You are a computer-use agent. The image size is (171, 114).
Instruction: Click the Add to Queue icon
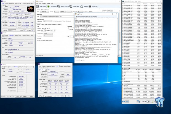59,6
